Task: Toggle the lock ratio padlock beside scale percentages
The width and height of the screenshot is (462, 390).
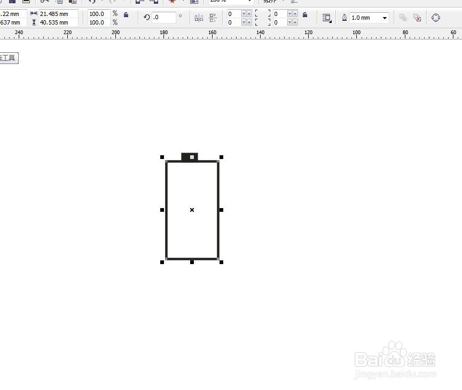Action: (x=126, y=15)
